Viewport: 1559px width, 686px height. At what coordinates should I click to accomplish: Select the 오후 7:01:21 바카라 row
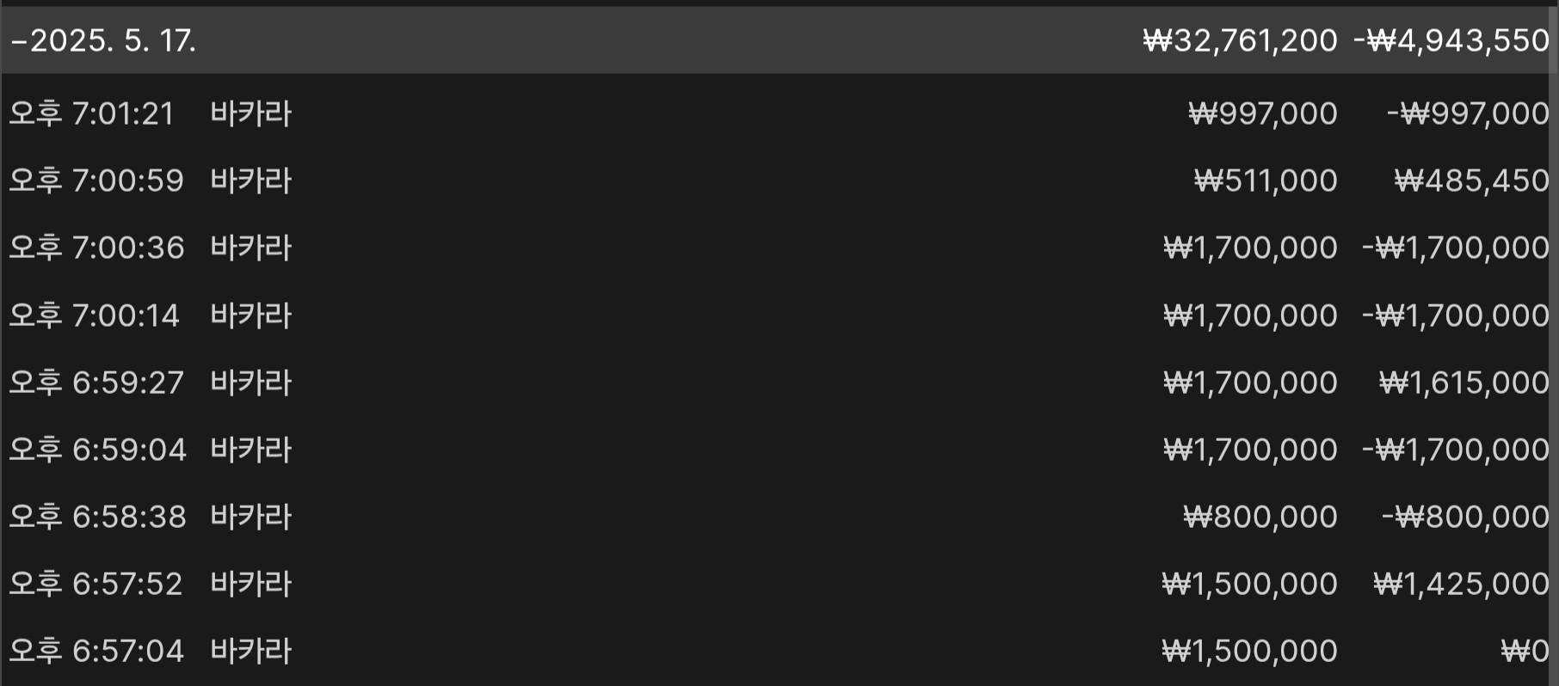tap(779, 113)
